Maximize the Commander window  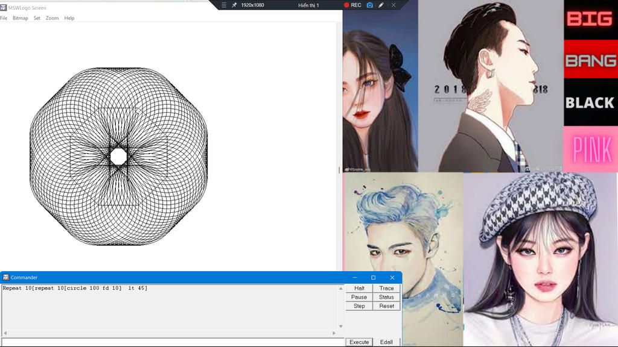(x=373, y=277)
